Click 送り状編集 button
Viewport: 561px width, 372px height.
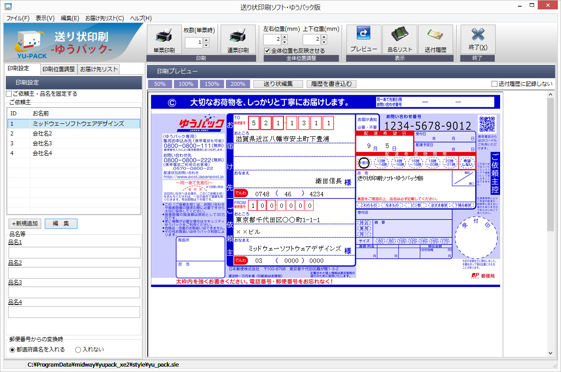tap(278, 84)
